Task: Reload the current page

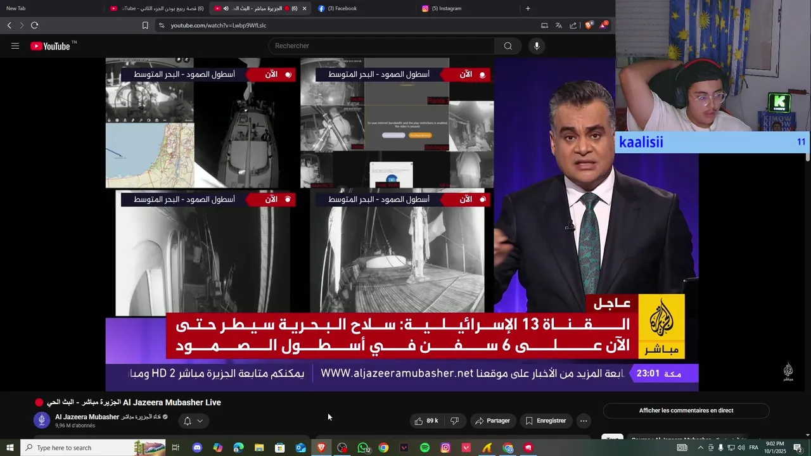Action: [34, 25]
